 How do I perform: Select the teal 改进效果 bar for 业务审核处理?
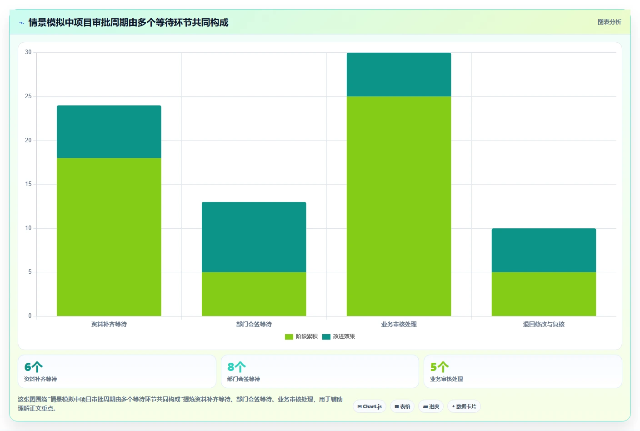399,75
